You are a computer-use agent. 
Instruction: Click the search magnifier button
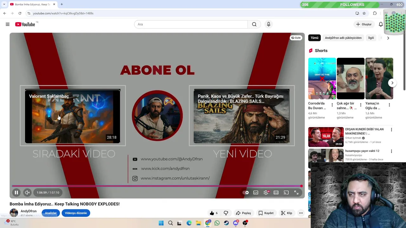254,24
